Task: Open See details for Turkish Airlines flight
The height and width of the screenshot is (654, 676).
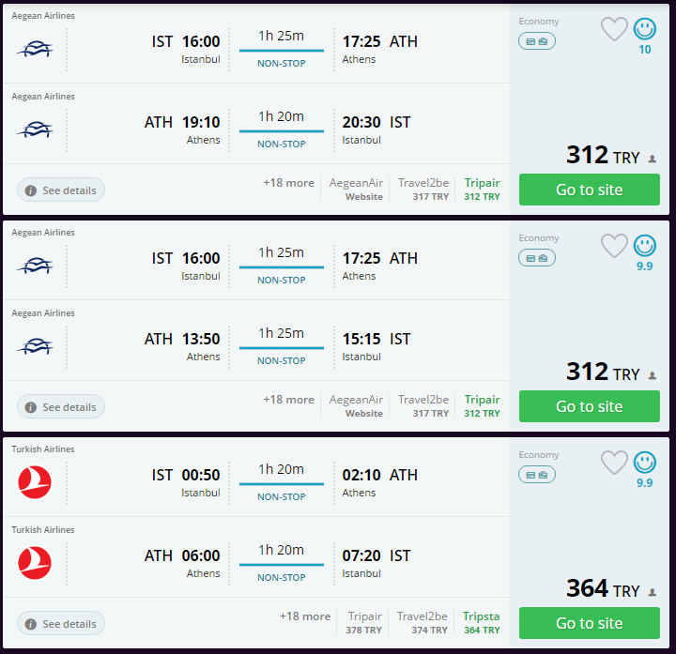Action: click(x=61, y=624)
